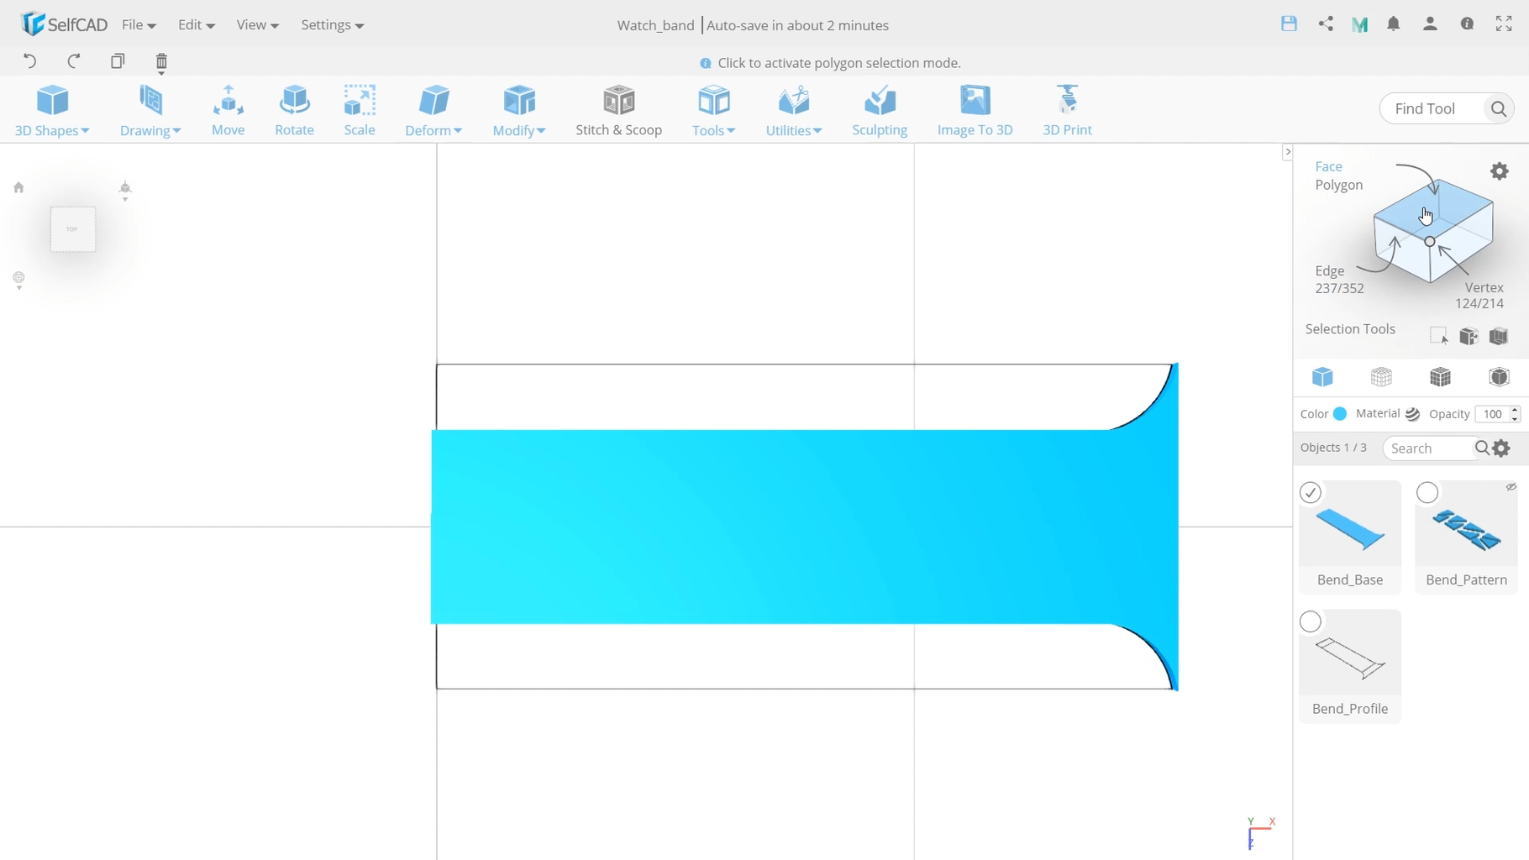1529x860 pixels.
Task: Open the Settings menu
Action: pyautogui.click(x=332, y=25)
